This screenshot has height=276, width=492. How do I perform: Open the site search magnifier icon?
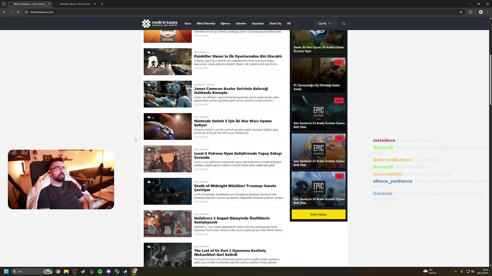344,23
